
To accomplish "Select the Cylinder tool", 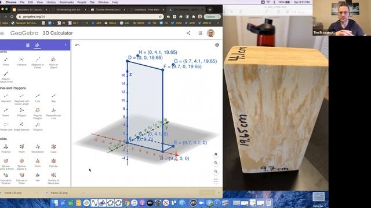I will coord(53,163).
